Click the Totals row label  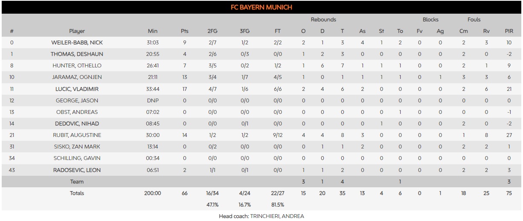(x=77, y=193)
